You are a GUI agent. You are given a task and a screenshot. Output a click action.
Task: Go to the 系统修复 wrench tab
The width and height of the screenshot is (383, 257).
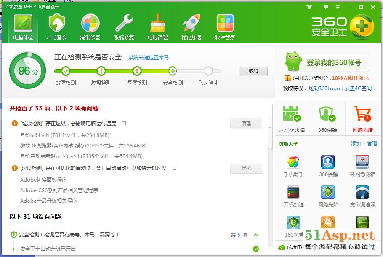tap(124, 27)
